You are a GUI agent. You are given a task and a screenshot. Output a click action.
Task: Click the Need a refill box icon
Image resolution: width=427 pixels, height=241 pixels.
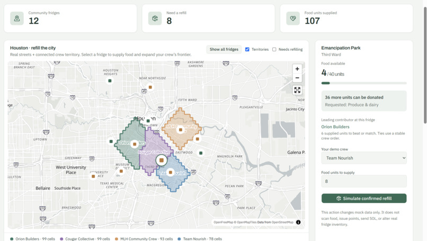pos(155,18)
